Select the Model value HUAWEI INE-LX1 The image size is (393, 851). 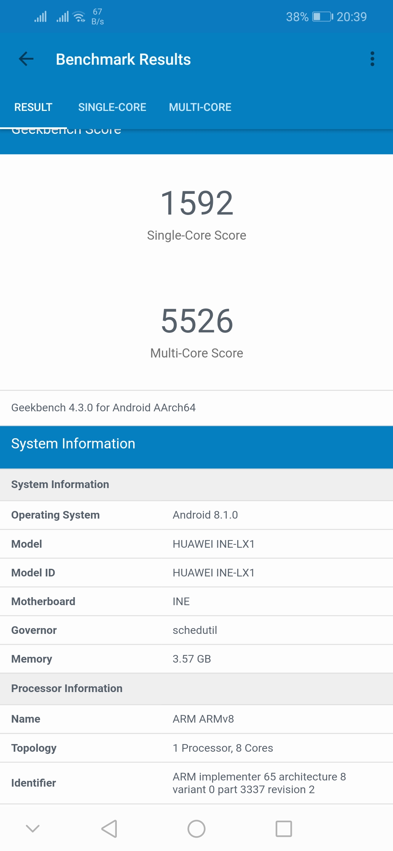click(214, 544)
